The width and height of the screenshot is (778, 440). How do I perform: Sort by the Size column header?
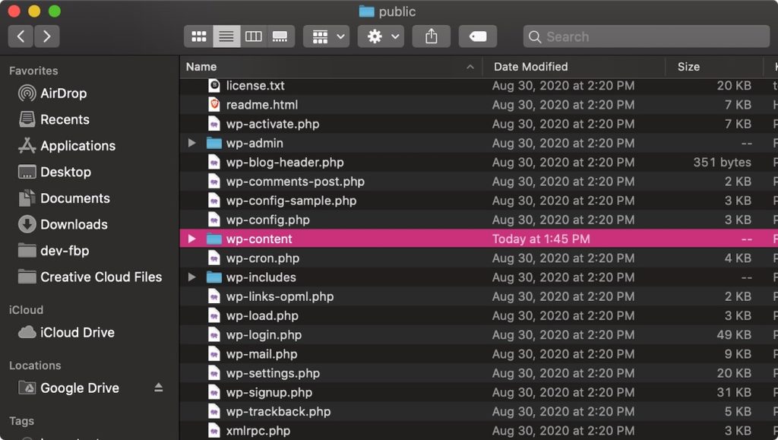point(688,66)
